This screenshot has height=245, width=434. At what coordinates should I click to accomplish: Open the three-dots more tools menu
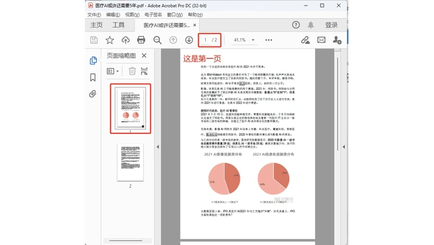coord(268,40)
